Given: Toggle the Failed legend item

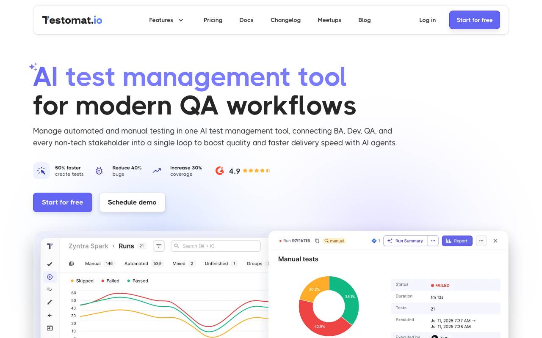Looking at the screenshot, I should pos(111,281).
